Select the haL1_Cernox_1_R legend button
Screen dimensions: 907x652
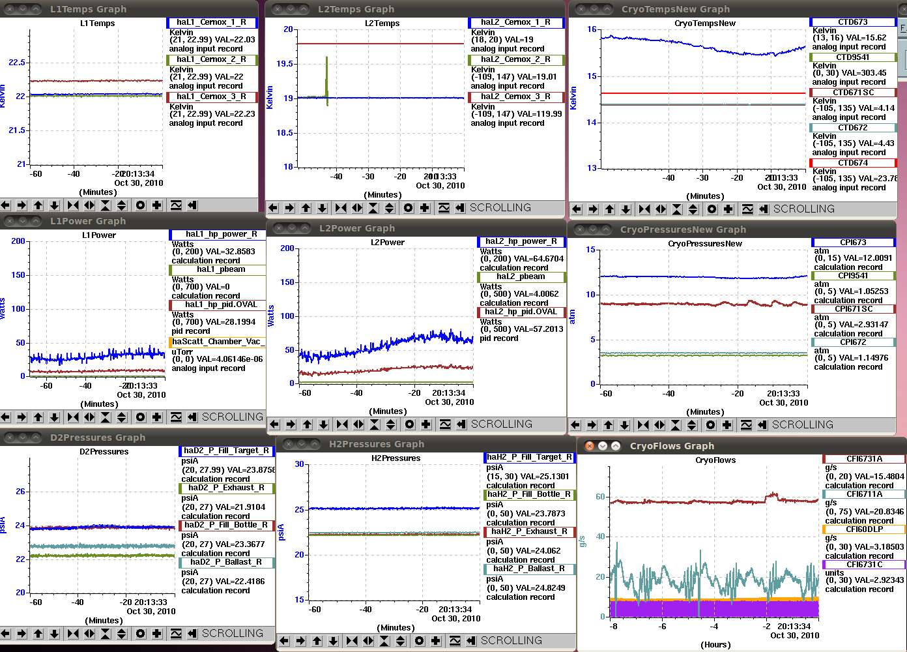pos(212,23)
